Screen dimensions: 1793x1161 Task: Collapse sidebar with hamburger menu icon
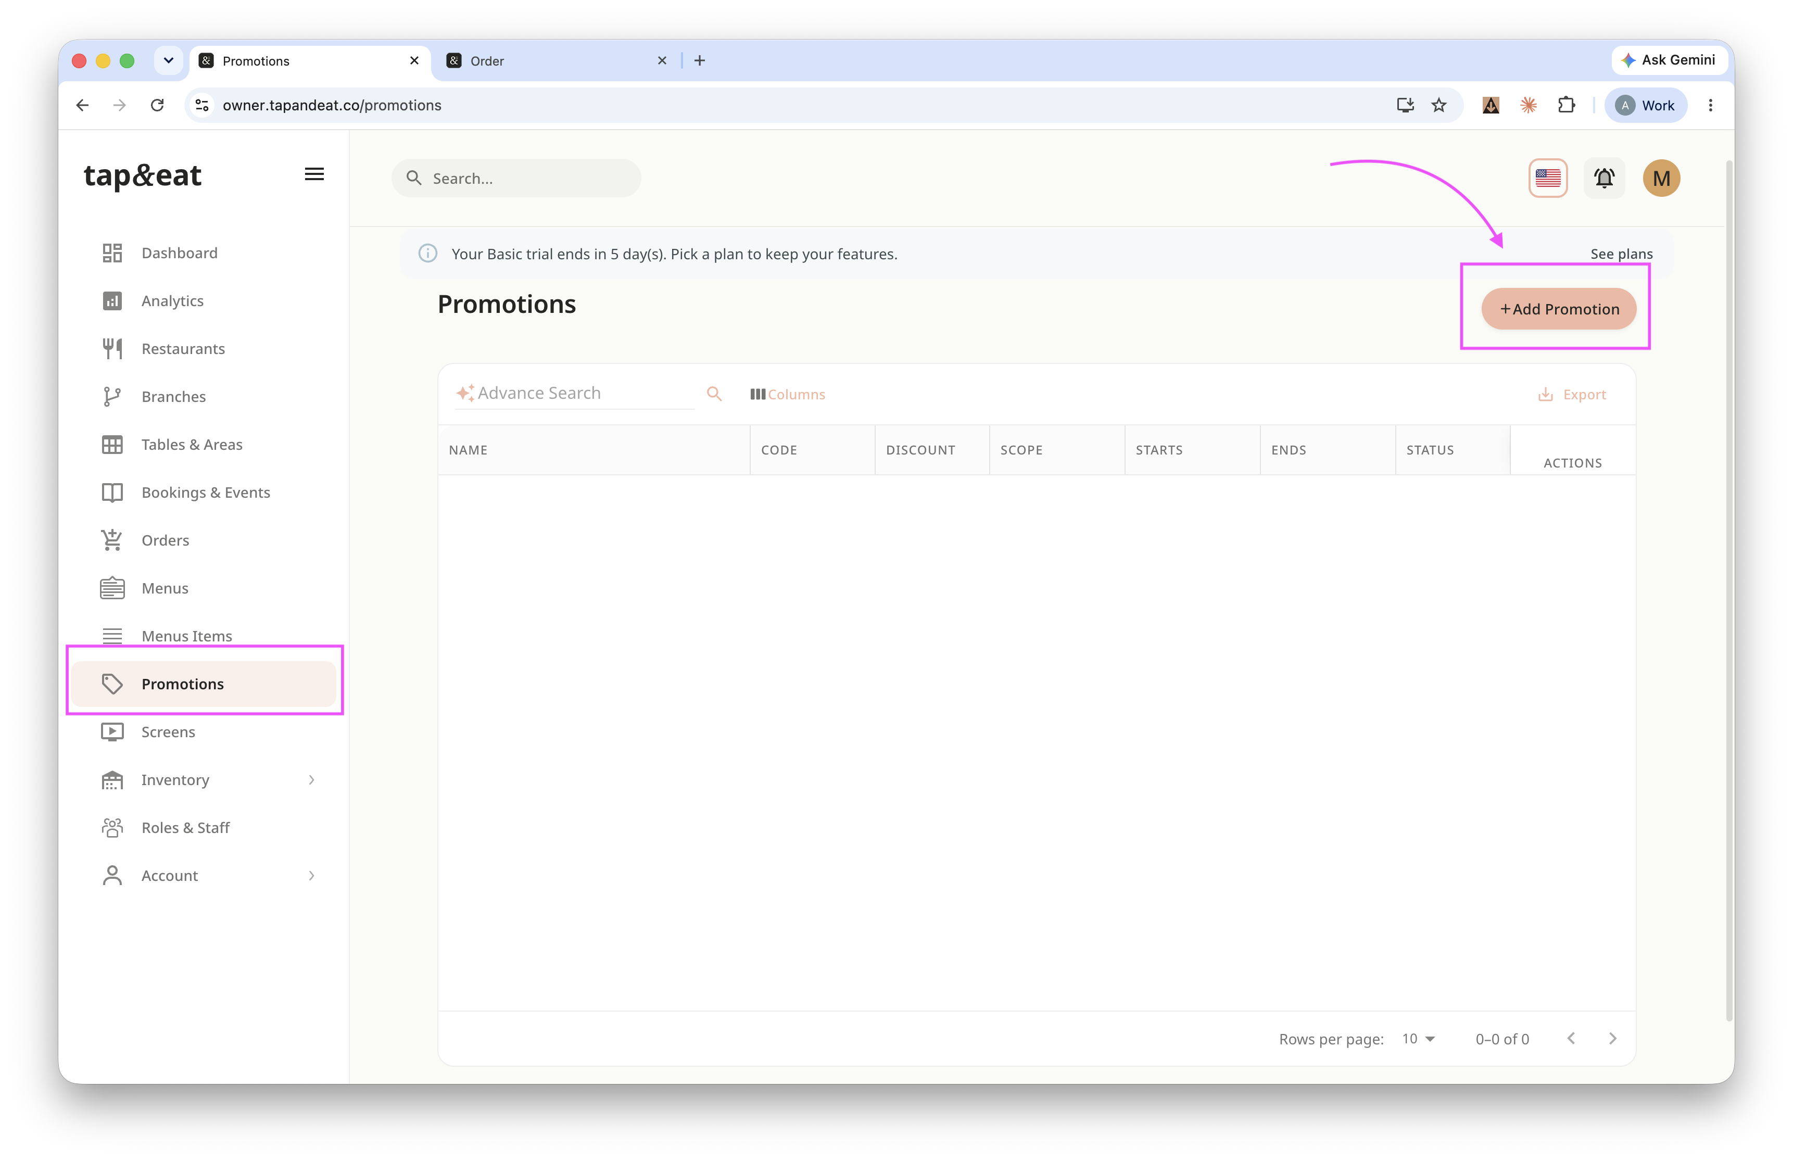[x=314, y=174]
